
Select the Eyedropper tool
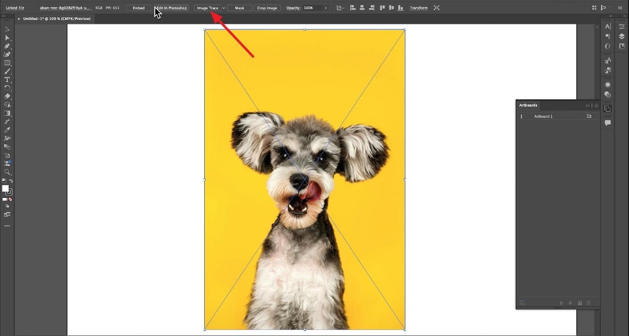coord(7,130)
